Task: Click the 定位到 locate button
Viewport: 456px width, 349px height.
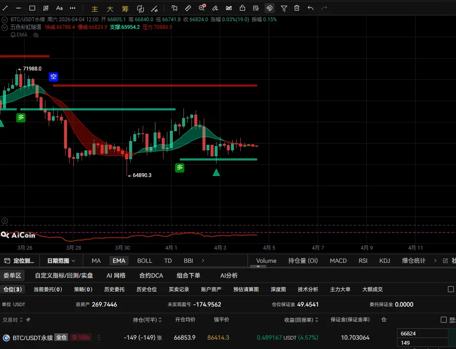Action: click(19, 261)
